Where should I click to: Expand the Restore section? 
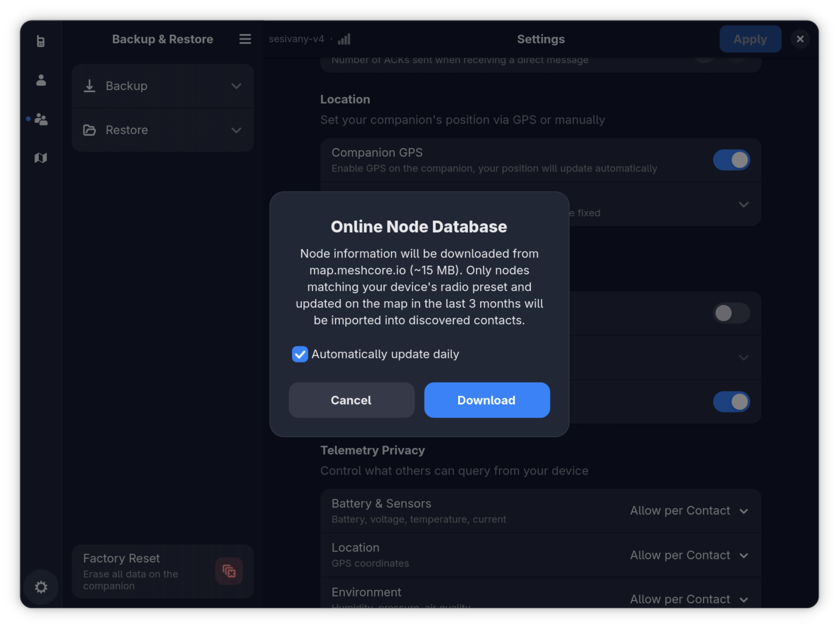tap(236, 130)
